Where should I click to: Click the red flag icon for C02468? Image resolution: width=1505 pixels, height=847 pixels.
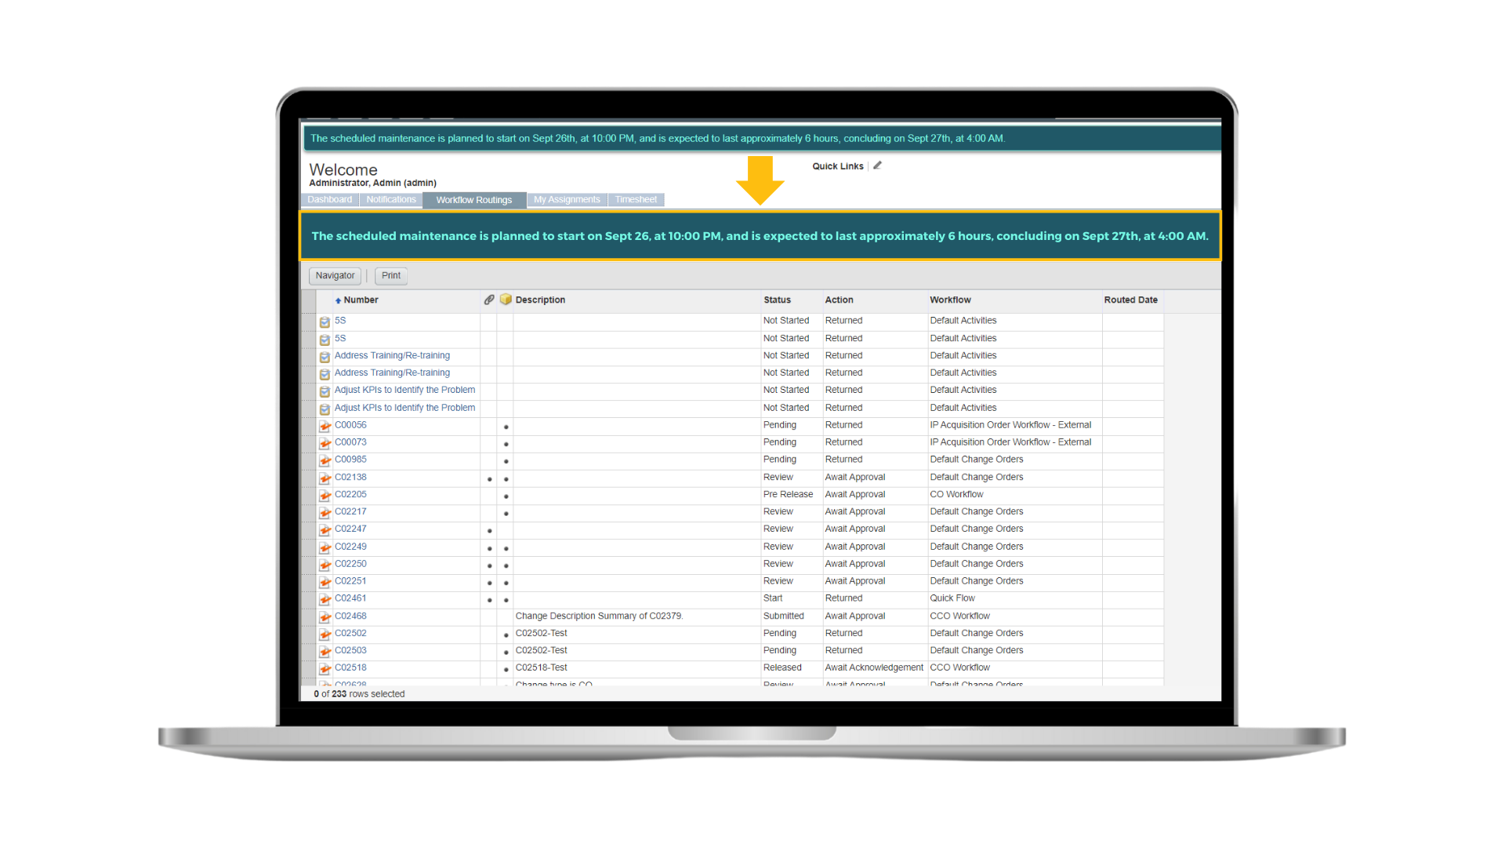(325, 616)
